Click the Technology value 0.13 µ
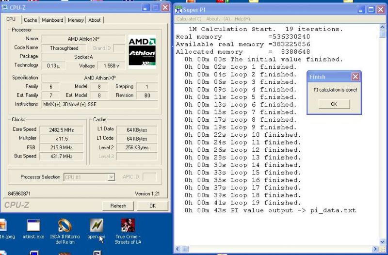The width and height of the screenshot is (388, 255). point(53,66)
